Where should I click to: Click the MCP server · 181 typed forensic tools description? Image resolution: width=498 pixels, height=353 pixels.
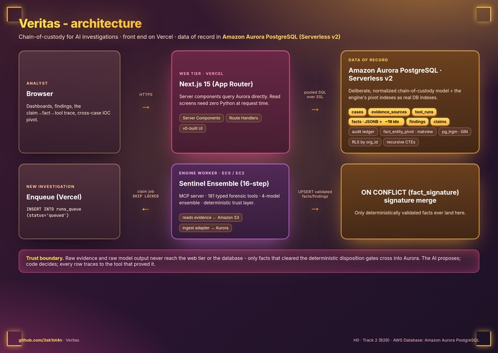tap(229, 199)
